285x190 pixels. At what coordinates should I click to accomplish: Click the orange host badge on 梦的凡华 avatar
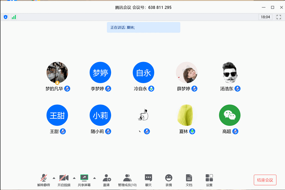[57, 83]
